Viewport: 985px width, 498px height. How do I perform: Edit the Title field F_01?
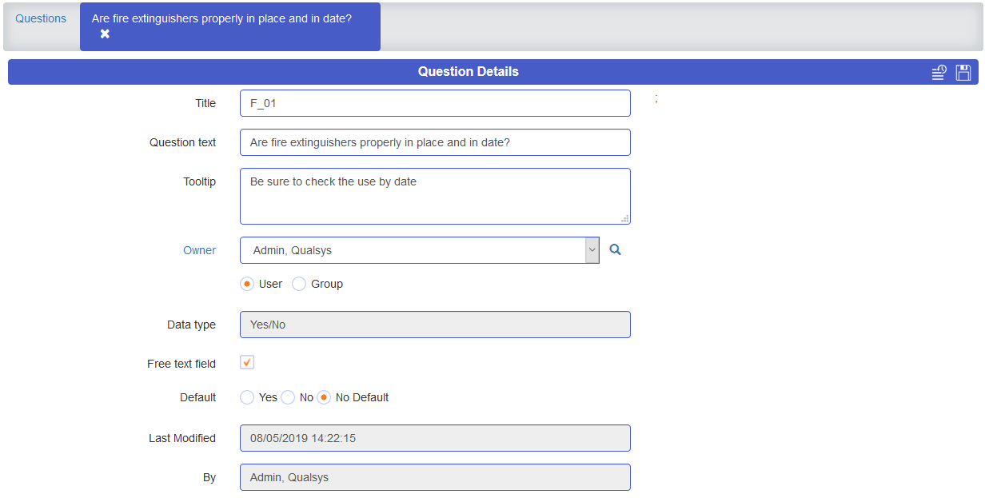pos(435,103)
